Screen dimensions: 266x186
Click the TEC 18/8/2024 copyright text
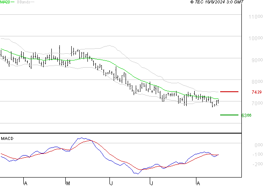[217, 2]
